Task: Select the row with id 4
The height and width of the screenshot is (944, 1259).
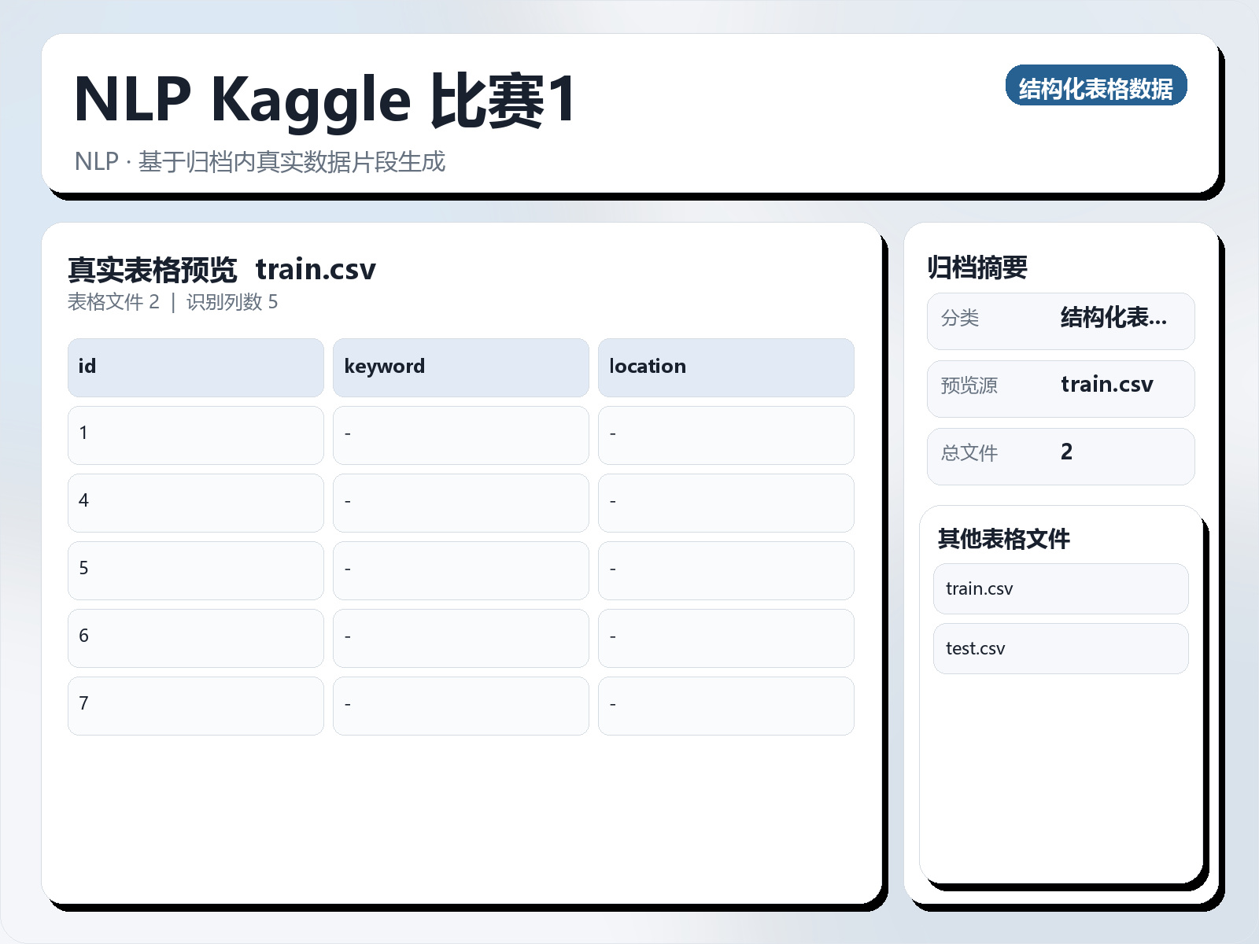Action: (x=195, y=503)
